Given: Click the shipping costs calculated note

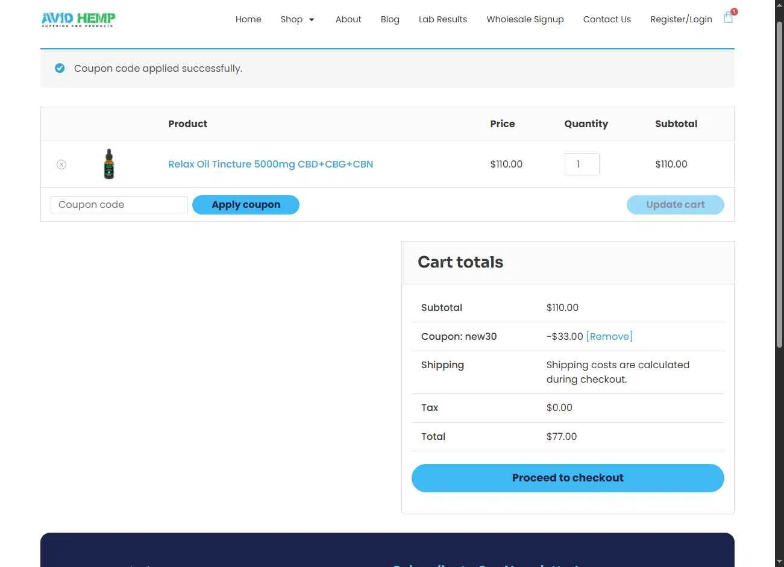Looking at the screenshot, I should (x=618, y=372).
